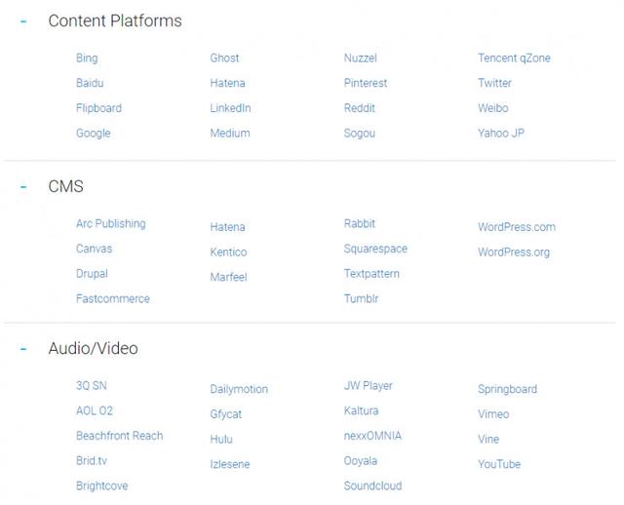Open the Pinterest link
The image size is (624, 505).
[366, 83]
